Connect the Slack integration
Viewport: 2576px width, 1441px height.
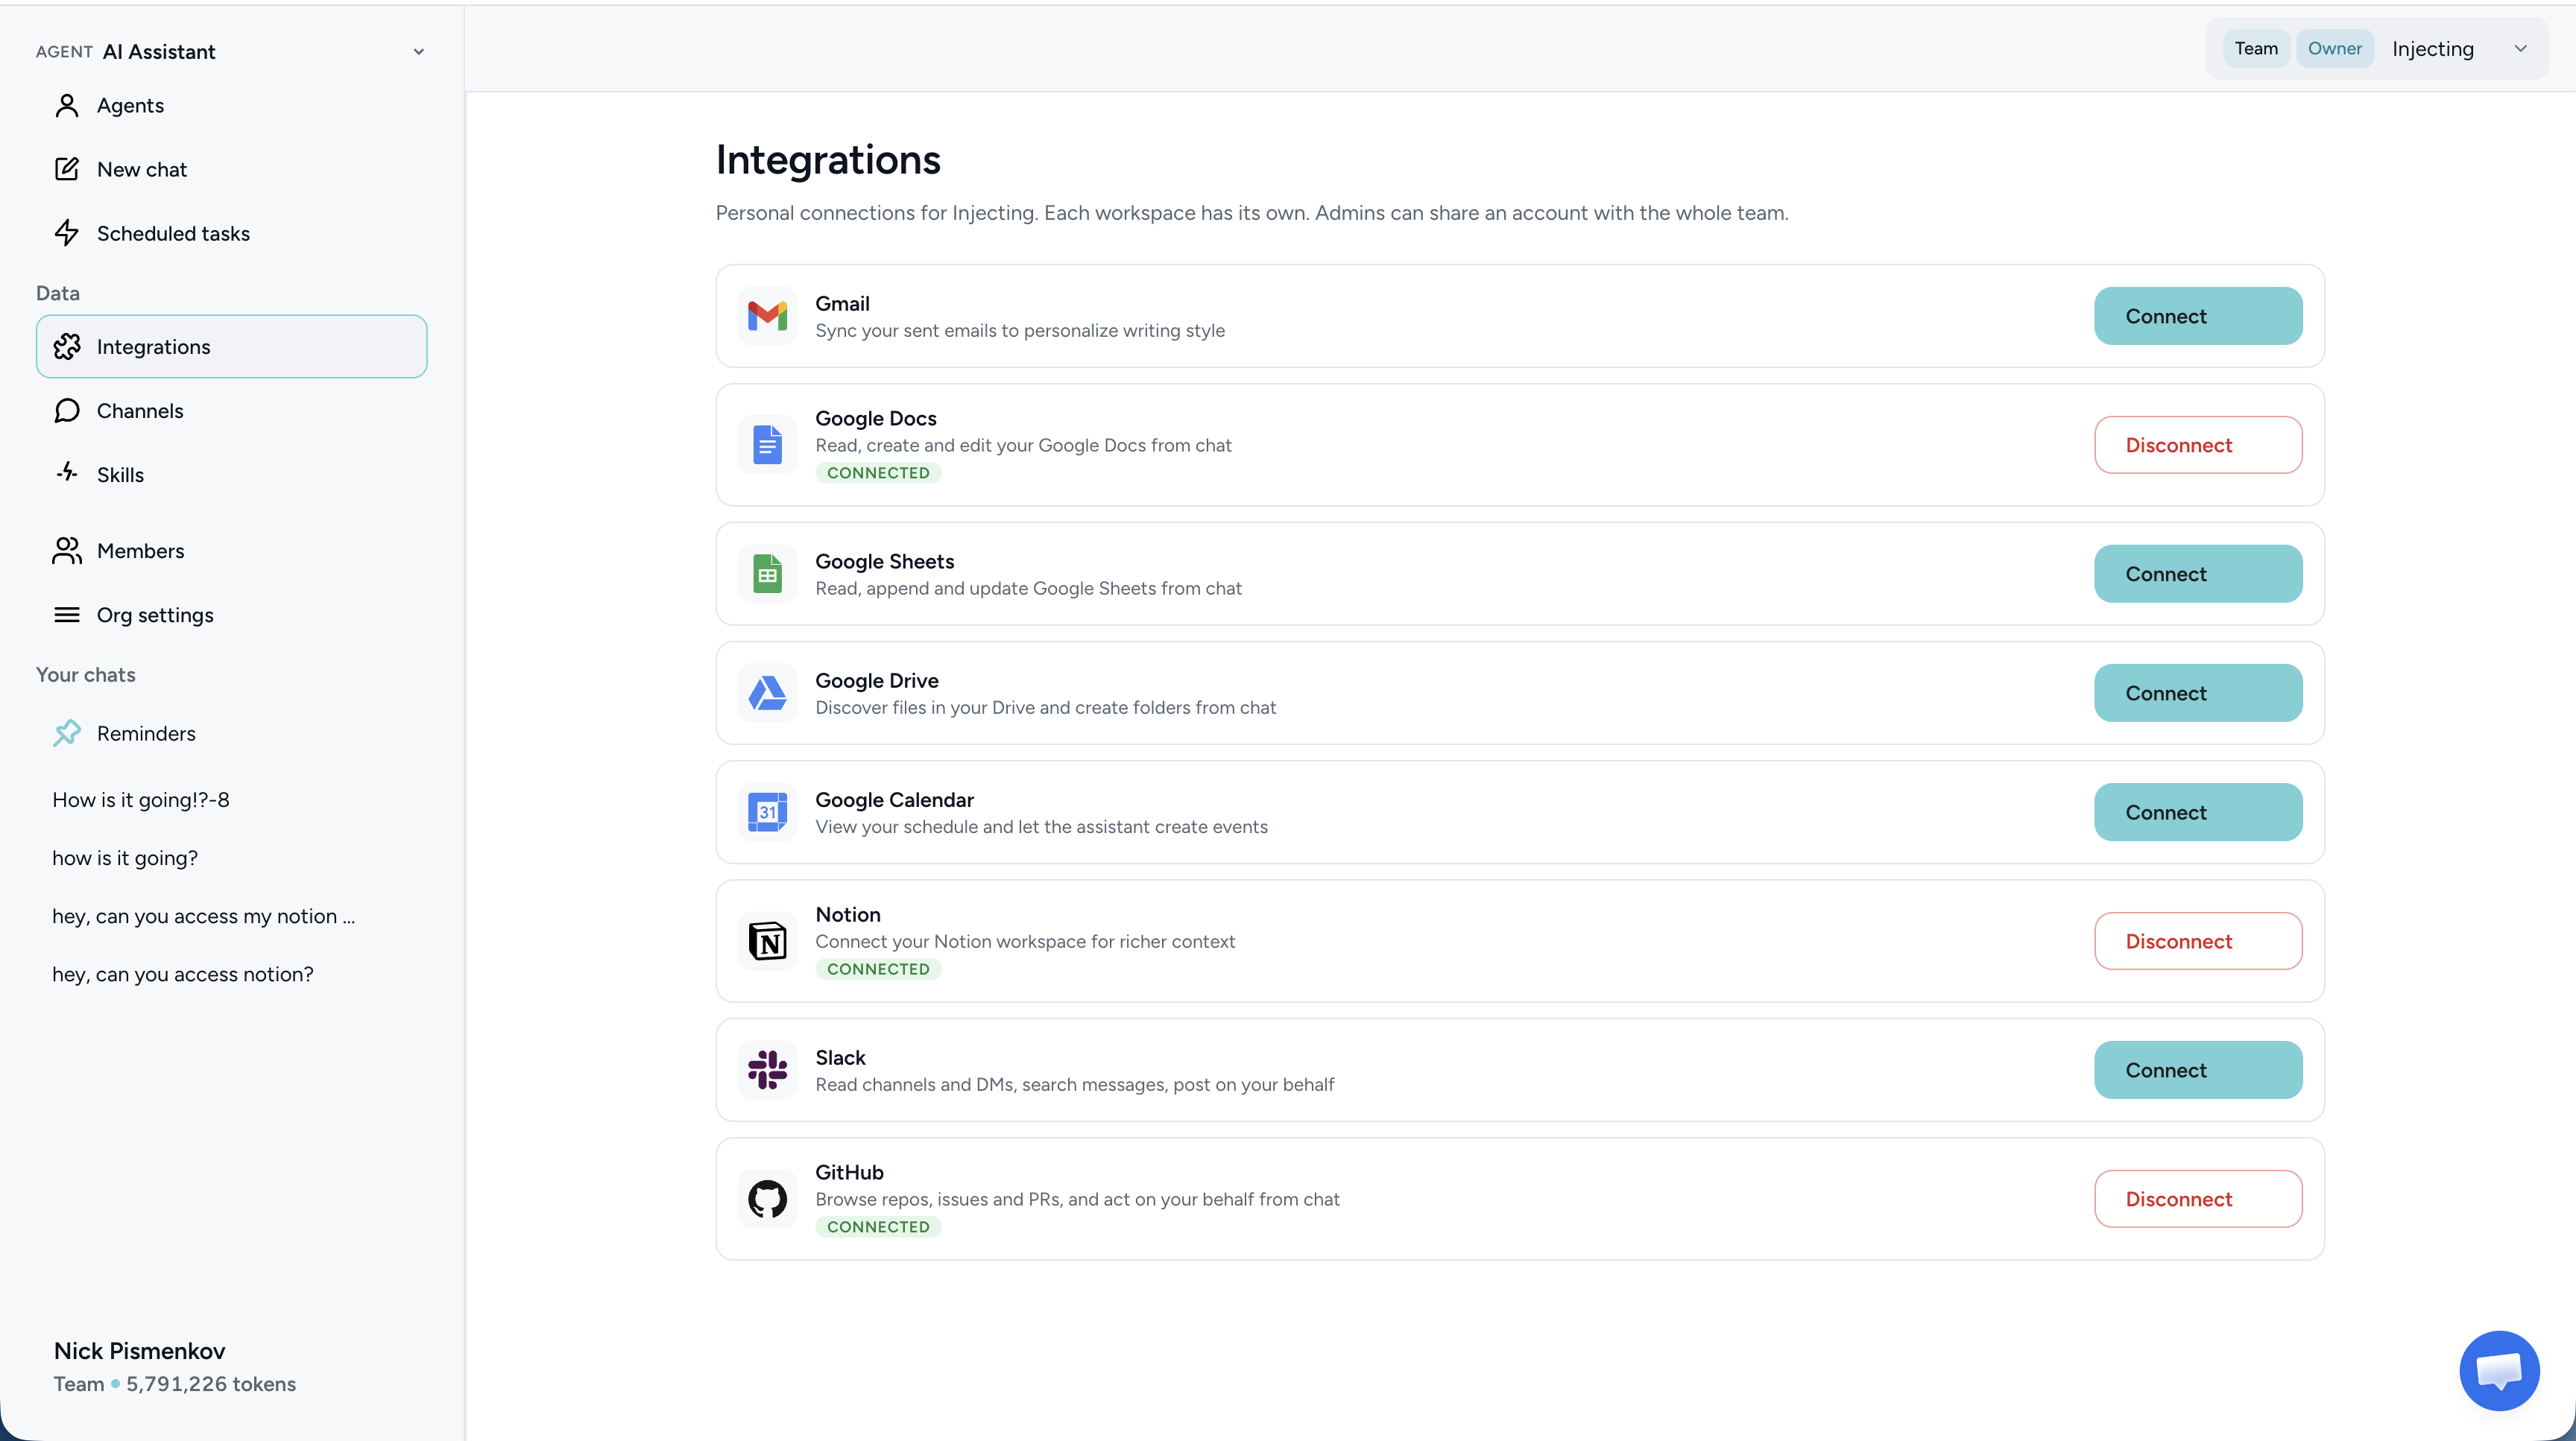[2198, 1070]
